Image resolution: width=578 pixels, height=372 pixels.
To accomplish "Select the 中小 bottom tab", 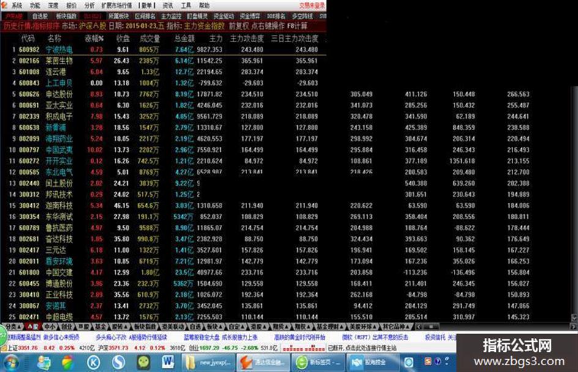I will (x=50, y=327).
